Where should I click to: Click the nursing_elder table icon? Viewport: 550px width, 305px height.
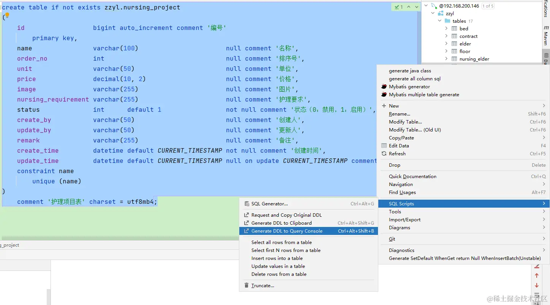(x=454, y=59)
